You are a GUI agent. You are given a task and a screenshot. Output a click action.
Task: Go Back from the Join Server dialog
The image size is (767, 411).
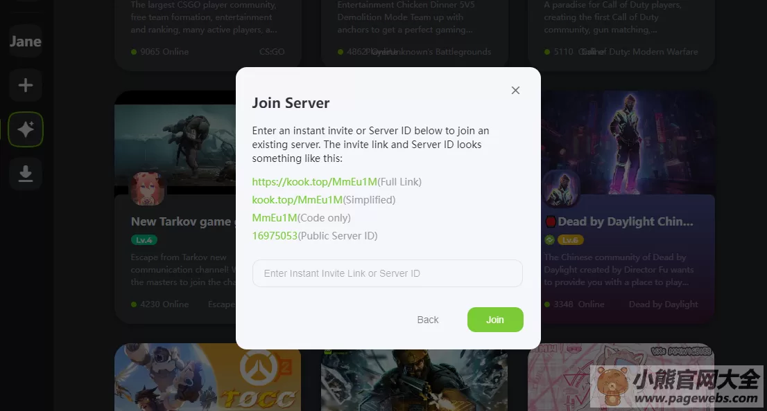(427, 320)
